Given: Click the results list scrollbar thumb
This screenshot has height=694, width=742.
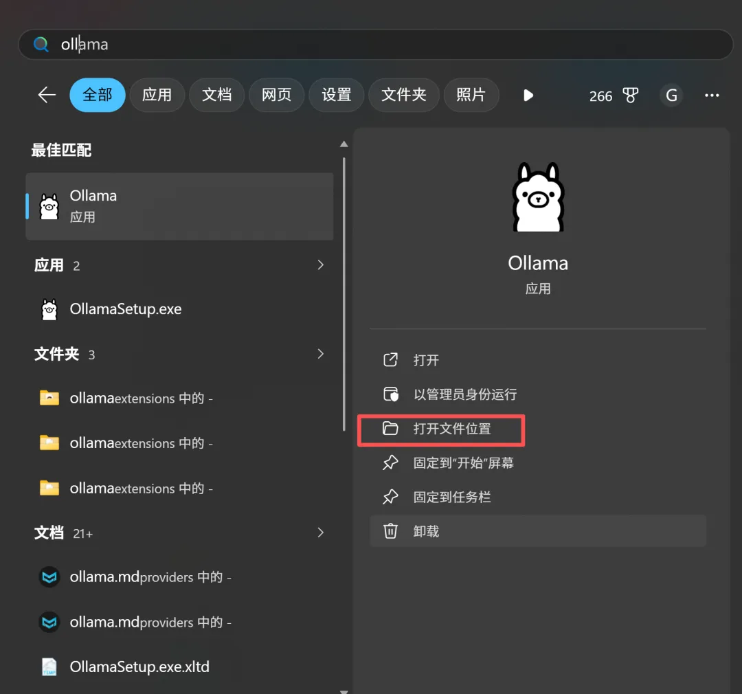Looking at the screenshot, I should 344,294.
